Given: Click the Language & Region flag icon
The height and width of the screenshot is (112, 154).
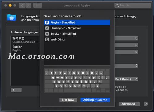Looking at the screenshot, I should point(11,18).
